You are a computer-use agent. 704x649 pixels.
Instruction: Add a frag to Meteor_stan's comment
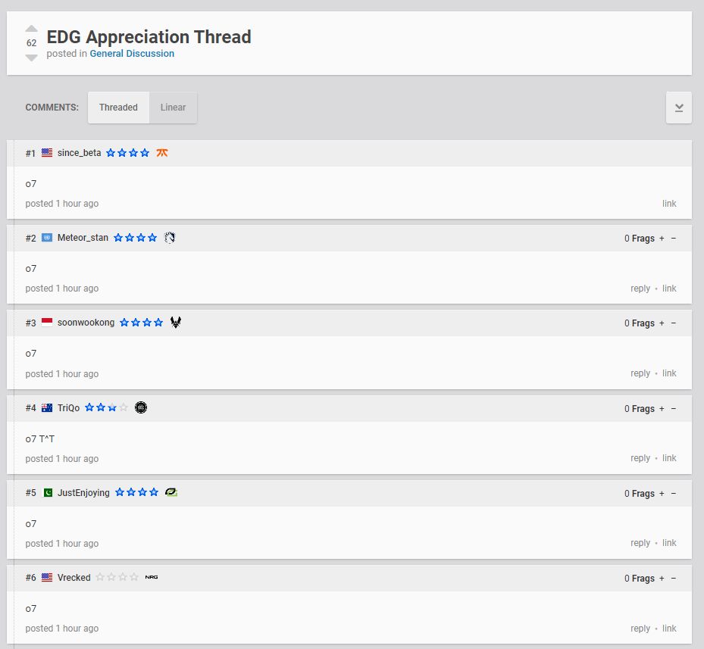point(662,238)
